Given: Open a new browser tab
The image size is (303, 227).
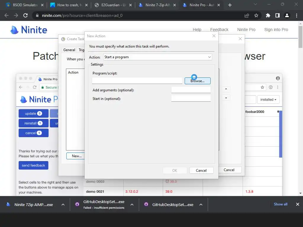Looking at the screenshot, I should pyautogui.click(x=230, y=5).
